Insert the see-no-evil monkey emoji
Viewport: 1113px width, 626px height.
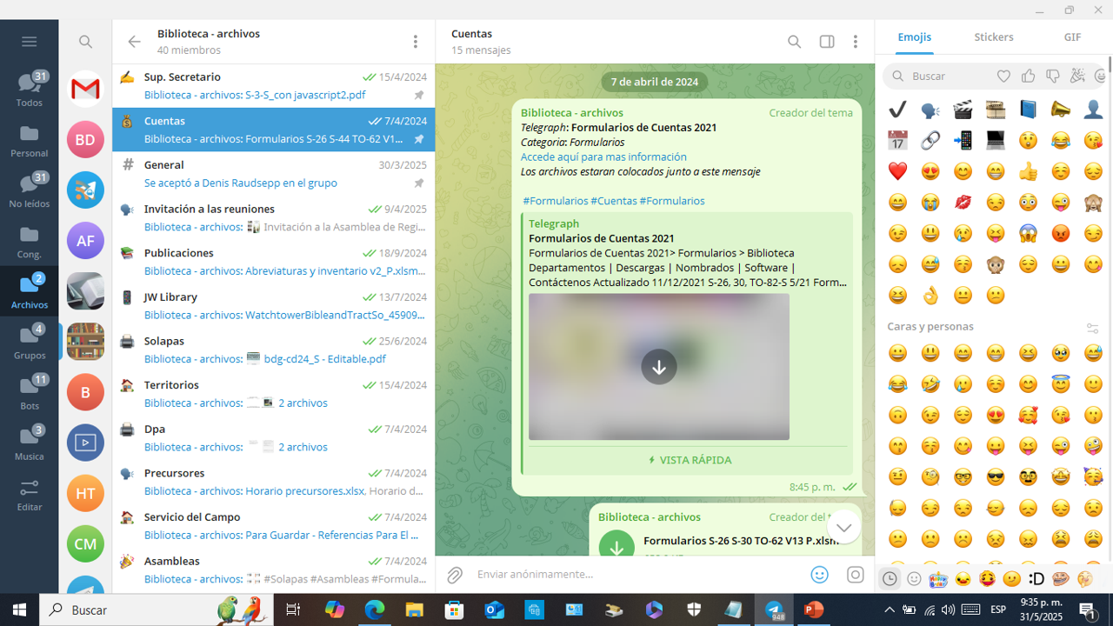1093,203
